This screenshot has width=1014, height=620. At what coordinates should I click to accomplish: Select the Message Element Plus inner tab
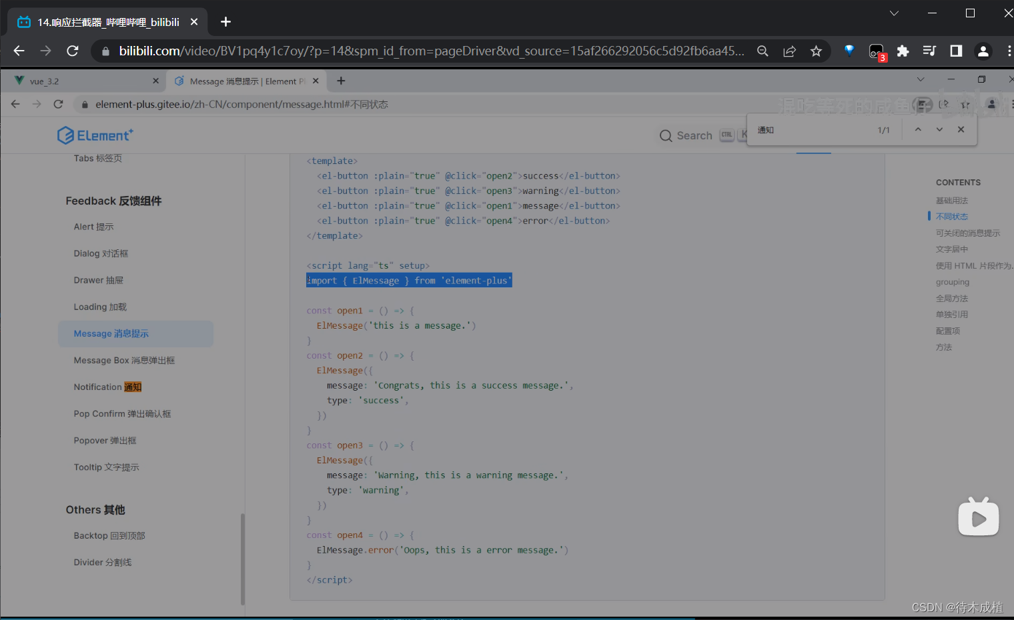coord(247,81)
